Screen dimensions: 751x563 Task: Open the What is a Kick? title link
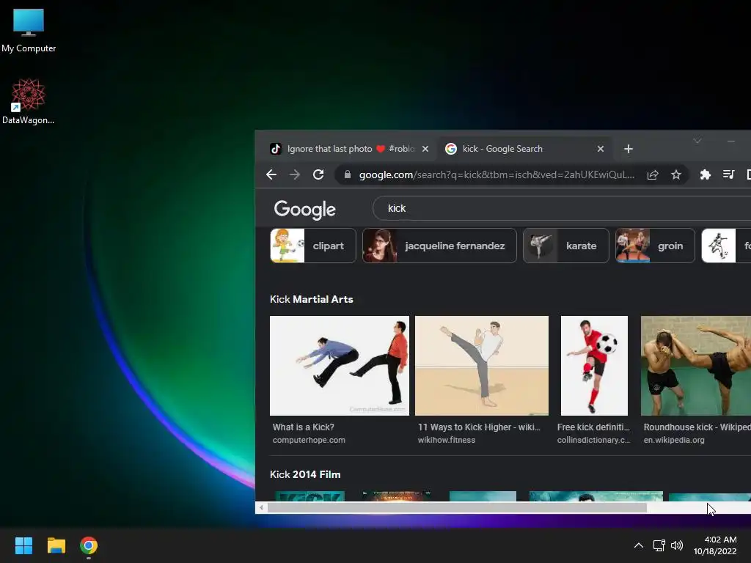point(303,427)
